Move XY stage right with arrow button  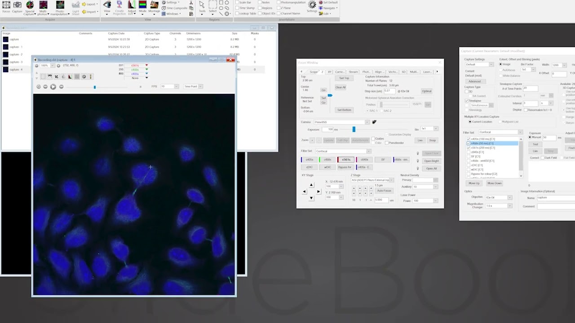[318, 192]
